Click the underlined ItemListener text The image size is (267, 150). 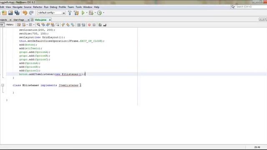pyautogui.click(x=68, y=85)
